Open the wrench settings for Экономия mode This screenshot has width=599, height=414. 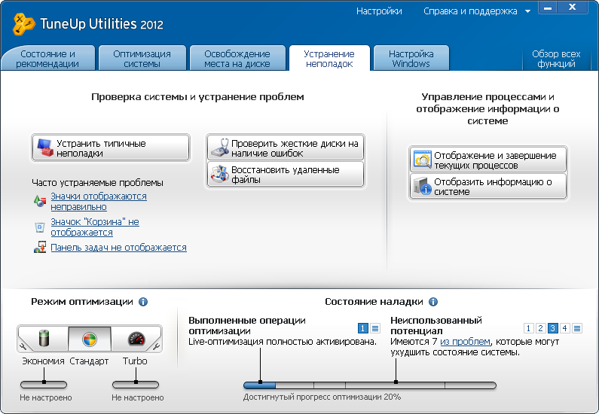click(x=23, y=346)
